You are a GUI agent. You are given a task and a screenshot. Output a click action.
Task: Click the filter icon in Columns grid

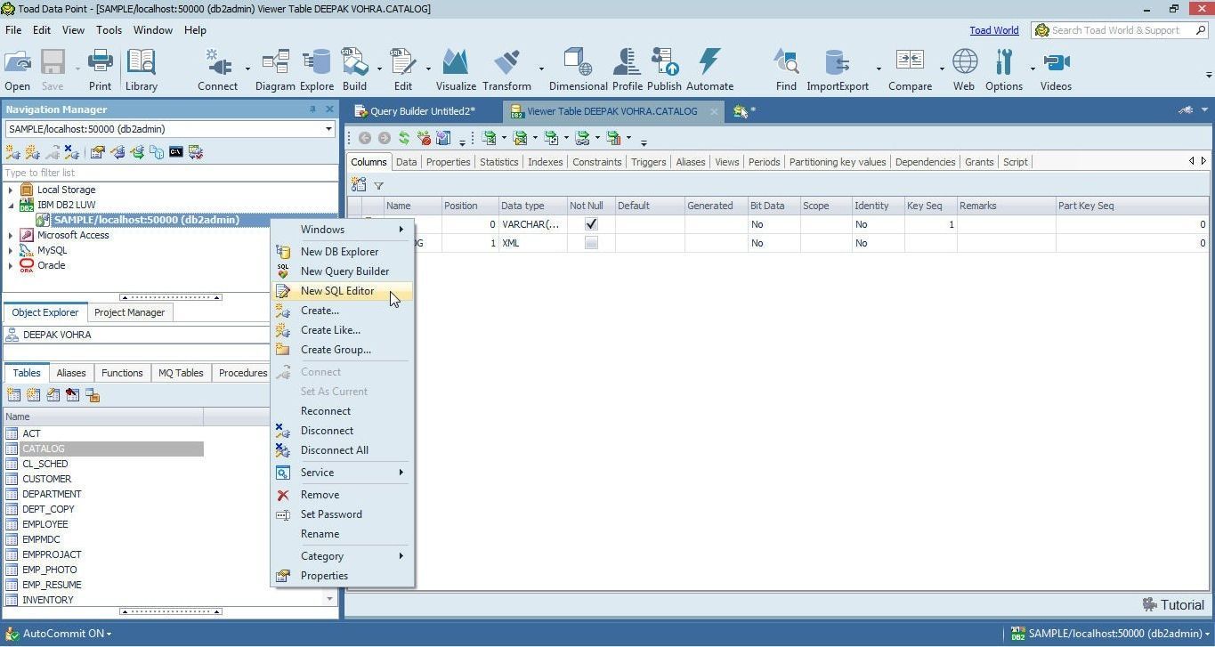pos(378,185)
